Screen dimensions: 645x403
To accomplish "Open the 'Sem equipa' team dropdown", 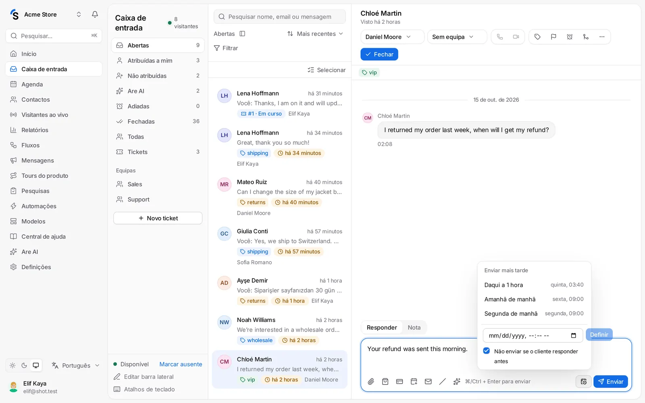I will pyautogui.click(x=457, y=37).
